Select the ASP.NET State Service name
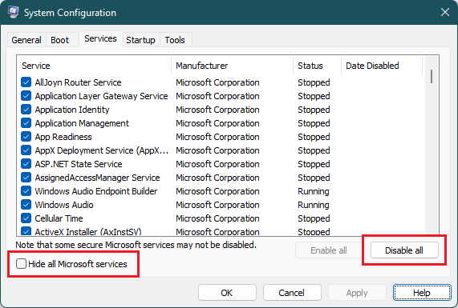The image size is (458, 308). [x=79, y=164]
